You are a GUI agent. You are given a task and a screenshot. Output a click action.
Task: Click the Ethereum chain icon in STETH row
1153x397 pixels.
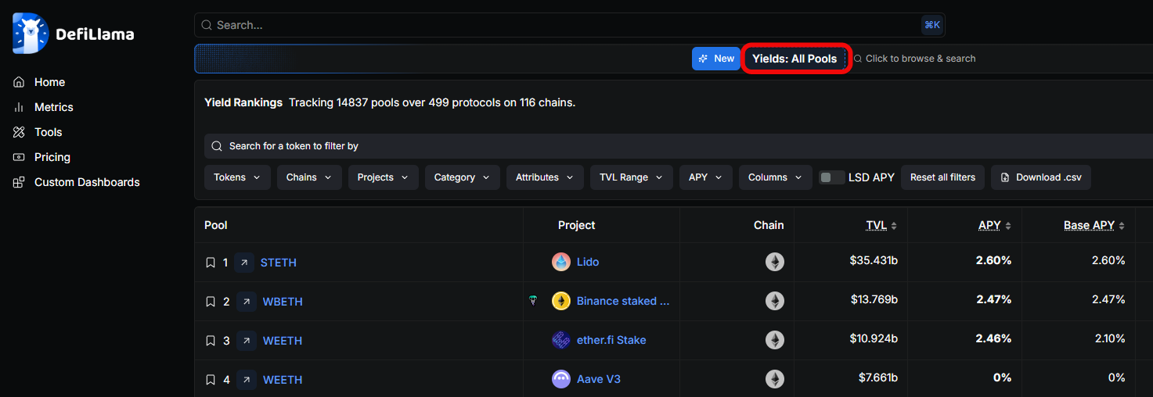(774, 263)
